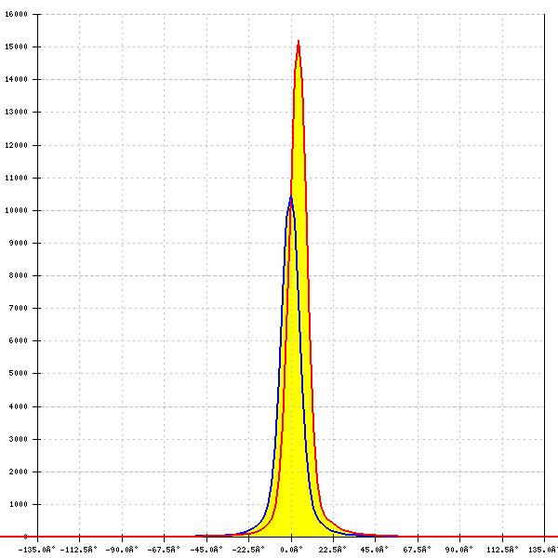Click the 3000 y-axis label
The image size is (558, 558).
[19, 439]
